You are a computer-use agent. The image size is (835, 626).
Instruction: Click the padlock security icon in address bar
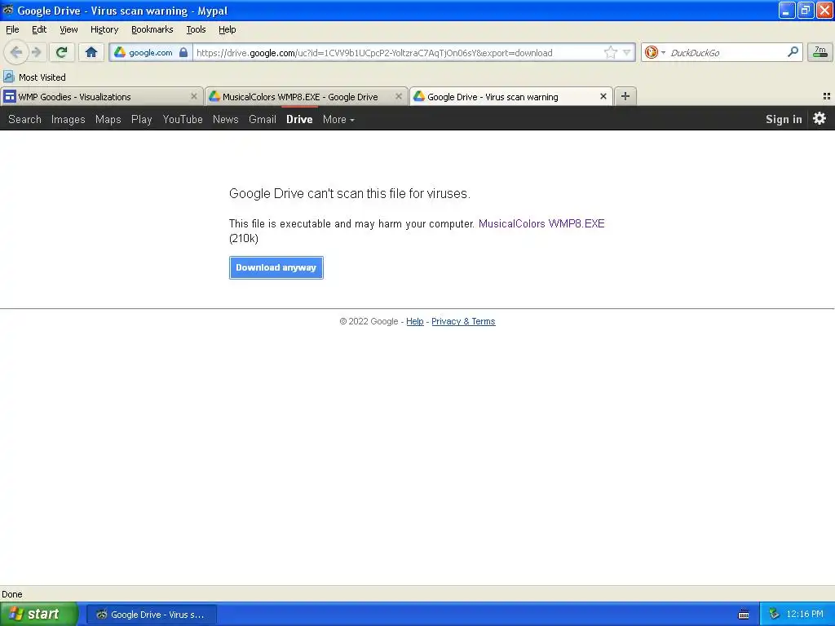[183, 52]
